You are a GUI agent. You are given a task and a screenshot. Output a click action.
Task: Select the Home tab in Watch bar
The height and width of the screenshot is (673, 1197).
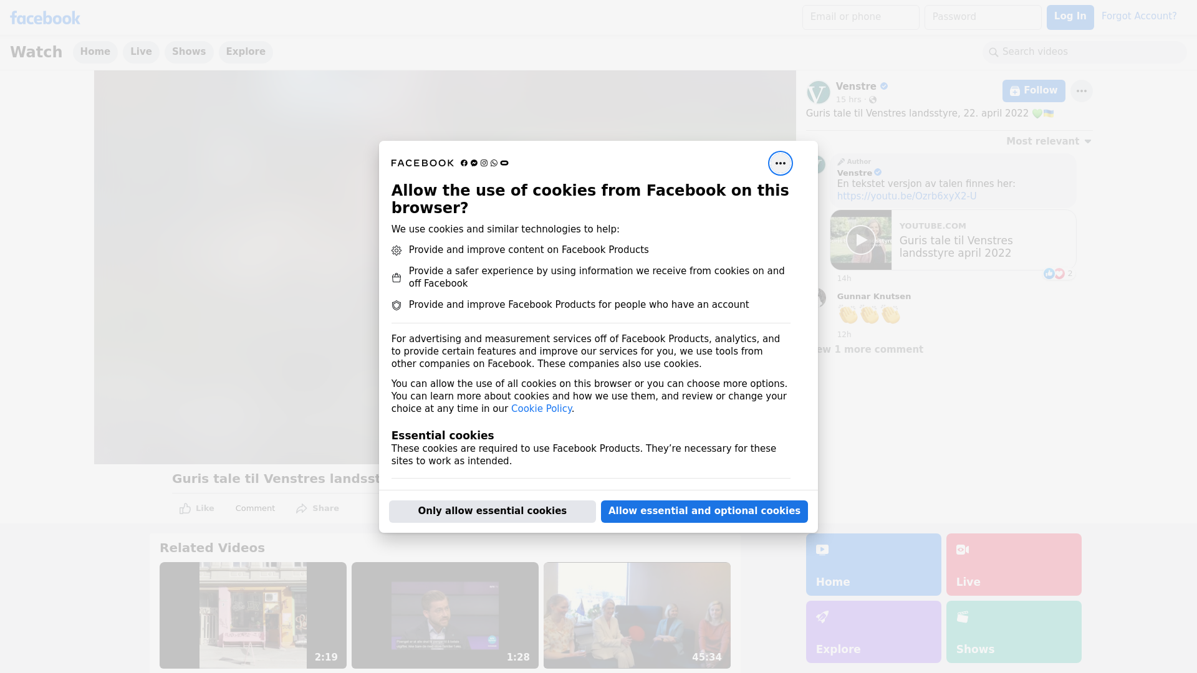(x=95, y=52)
